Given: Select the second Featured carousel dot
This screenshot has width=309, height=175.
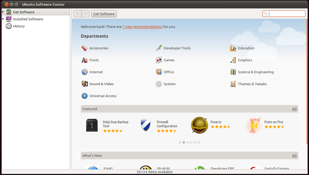Looking at the screenshot, I should (184, 142).
